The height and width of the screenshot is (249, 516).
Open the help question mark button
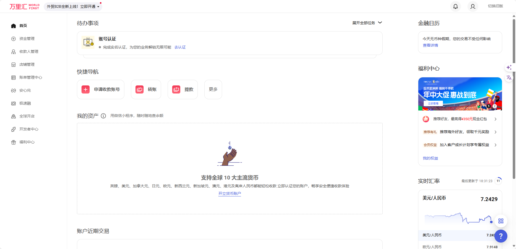coord(501,236)
